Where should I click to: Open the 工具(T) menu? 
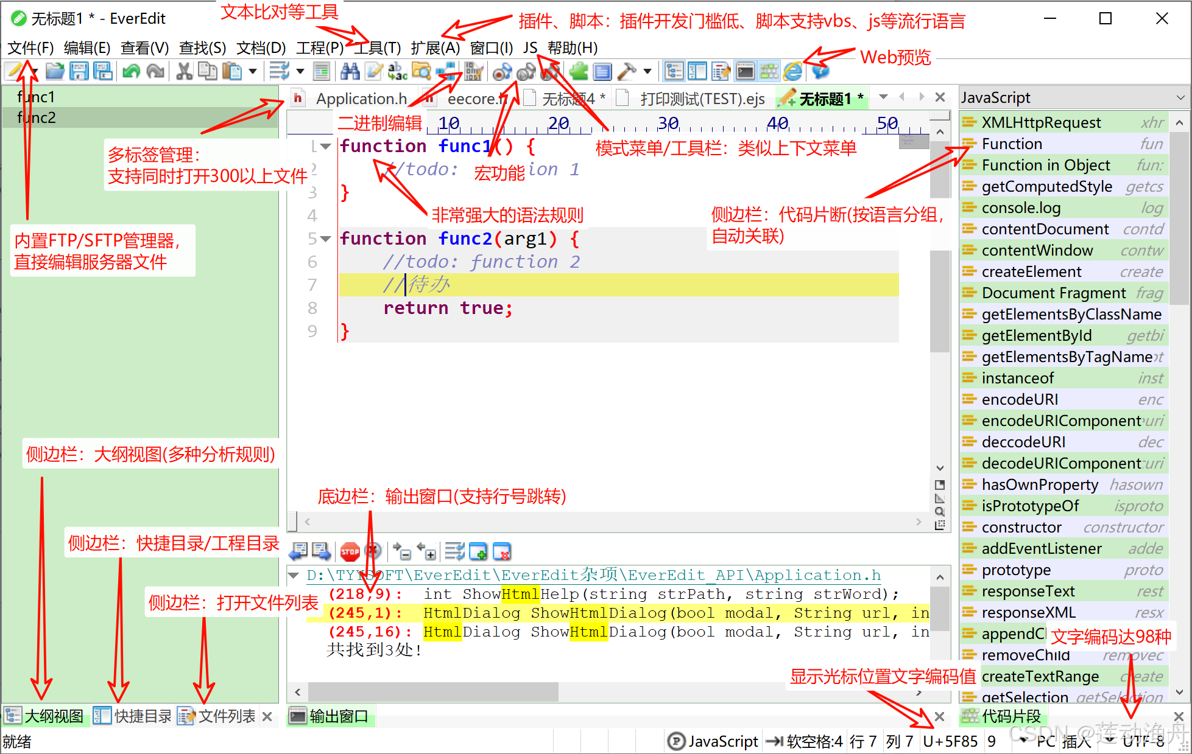pyautogui.click(x=378, y=47)
